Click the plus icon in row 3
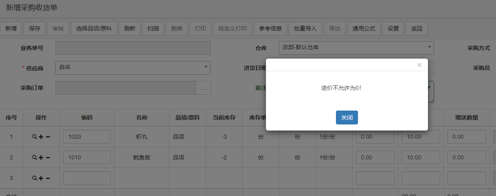The image size is (496, 196). tap(41, 178)
